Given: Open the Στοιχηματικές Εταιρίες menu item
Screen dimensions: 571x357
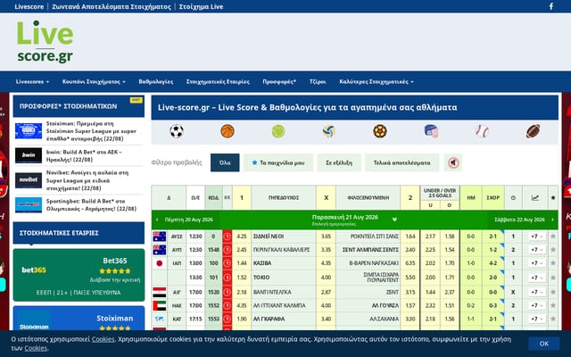Looking at the screenshot, I should coord(218,81).
